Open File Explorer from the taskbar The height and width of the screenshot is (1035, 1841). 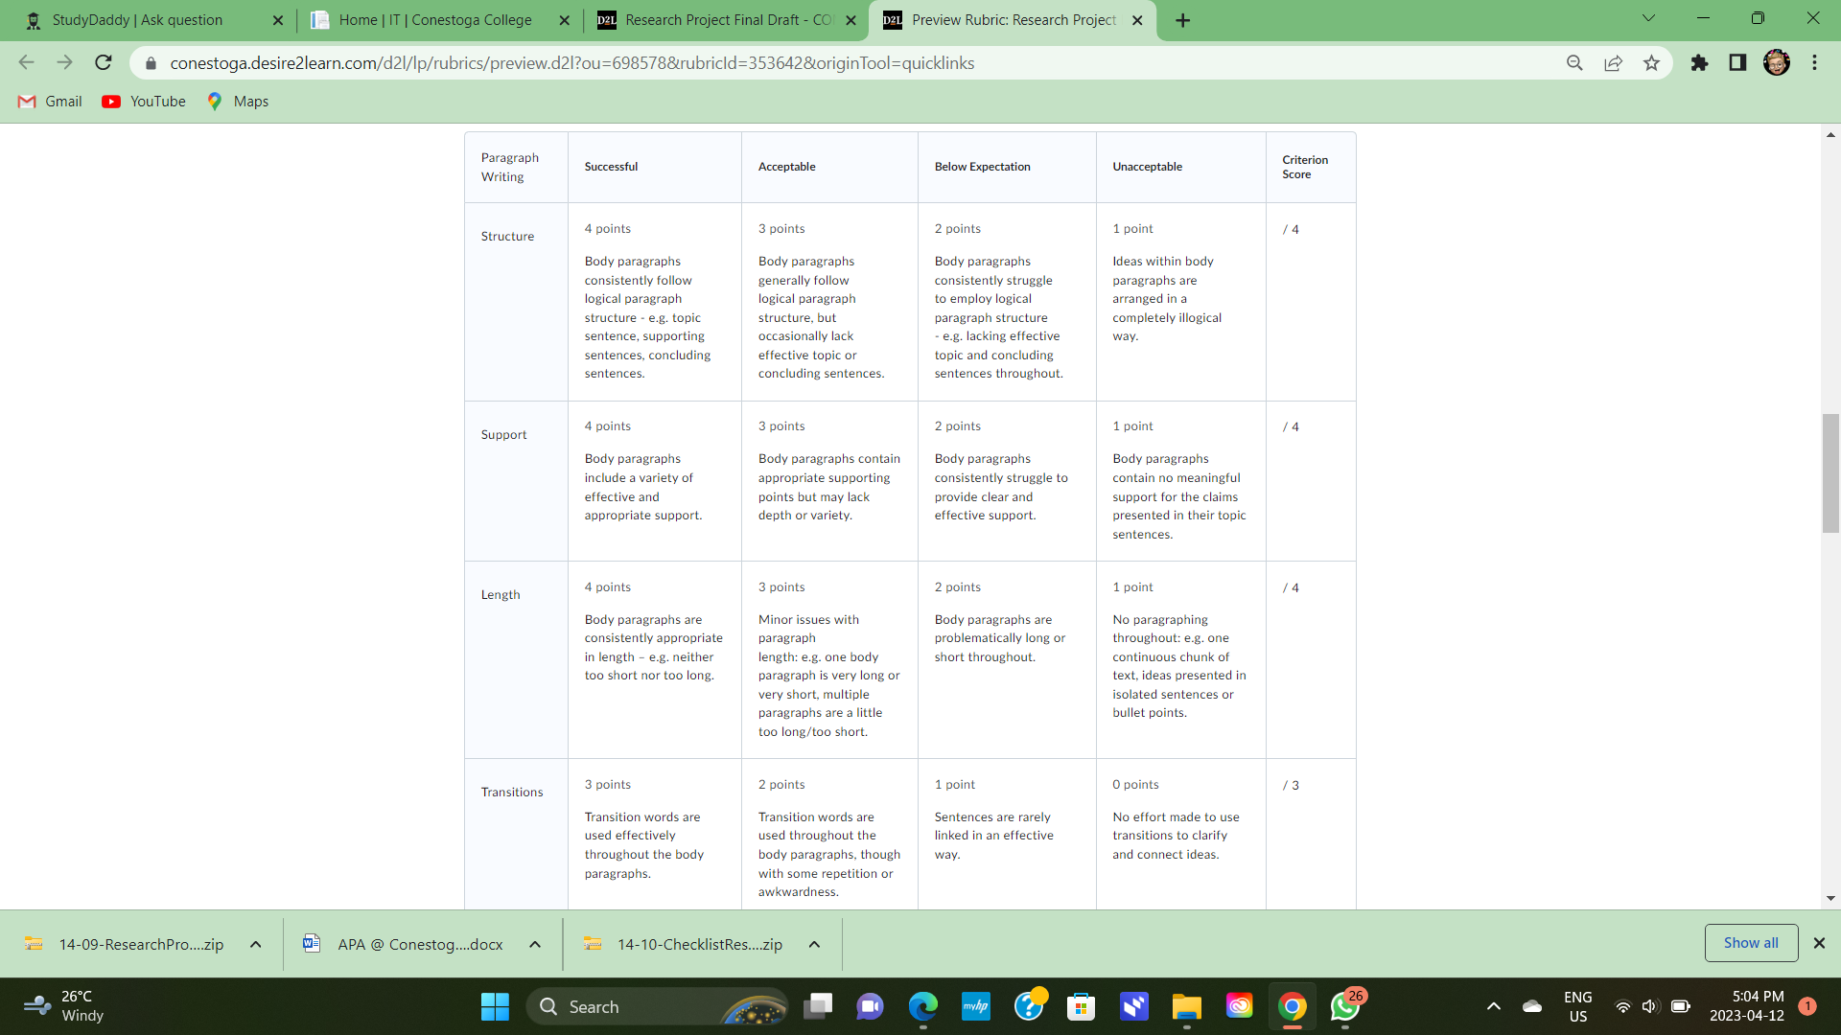point(1186,1006)
